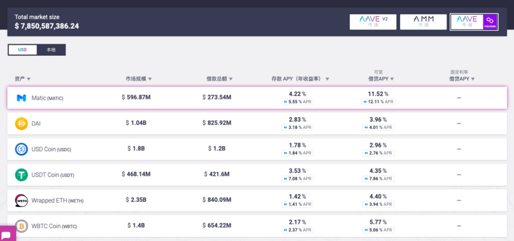Select the AAVE V2 market tab
This screenshot has height=241, width=514.
pyautogui.click(x=373, y=22)
